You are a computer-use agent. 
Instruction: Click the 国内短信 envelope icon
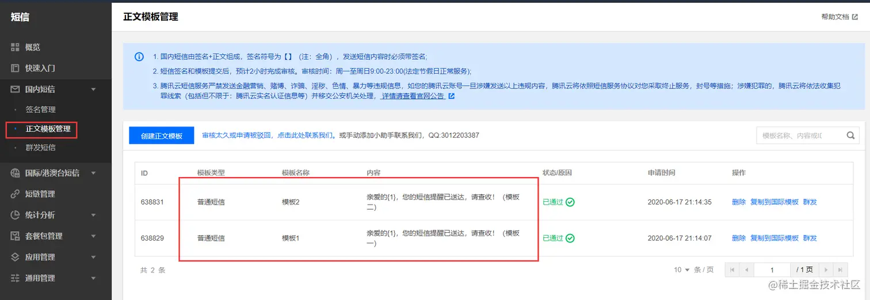(16, 89)
